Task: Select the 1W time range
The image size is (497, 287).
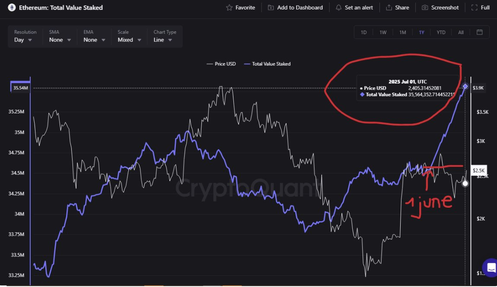Action: (383, 32)
